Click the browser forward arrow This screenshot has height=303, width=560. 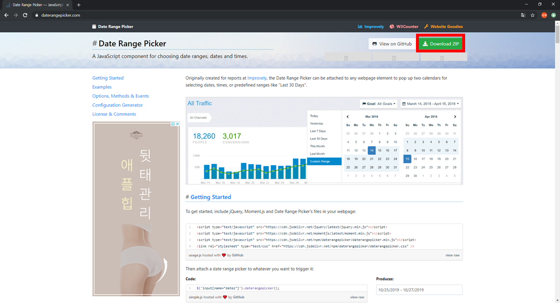tap(15, 15)
